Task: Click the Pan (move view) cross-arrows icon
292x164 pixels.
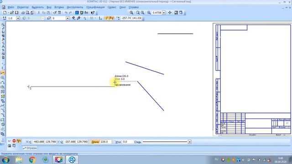Action: tap(170, 13)
